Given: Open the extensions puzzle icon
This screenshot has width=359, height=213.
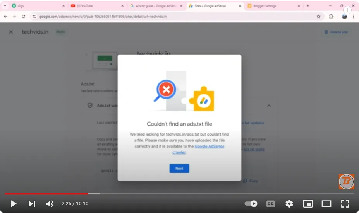Looking at the screenshot, I should pyautogui.click(x=331, y=17).
